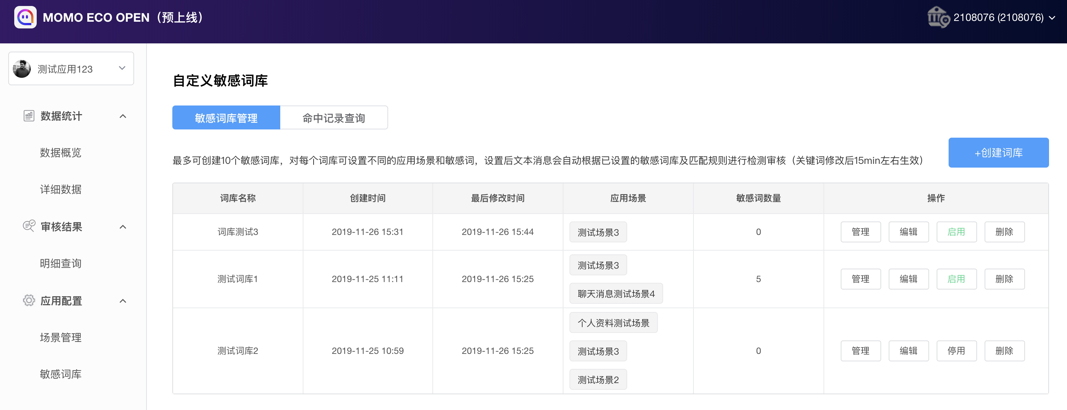Click the account avatar icon in header
Image resolution: width=1067 pixels, height=410 pixels.
tap(938, 17)
